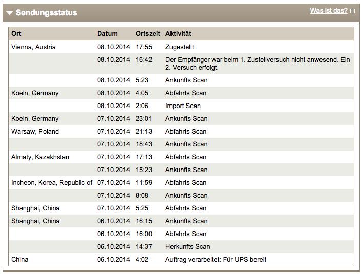Click the 17:55 delivery time cell
363x274 pixels.
(x=144, y=47)
